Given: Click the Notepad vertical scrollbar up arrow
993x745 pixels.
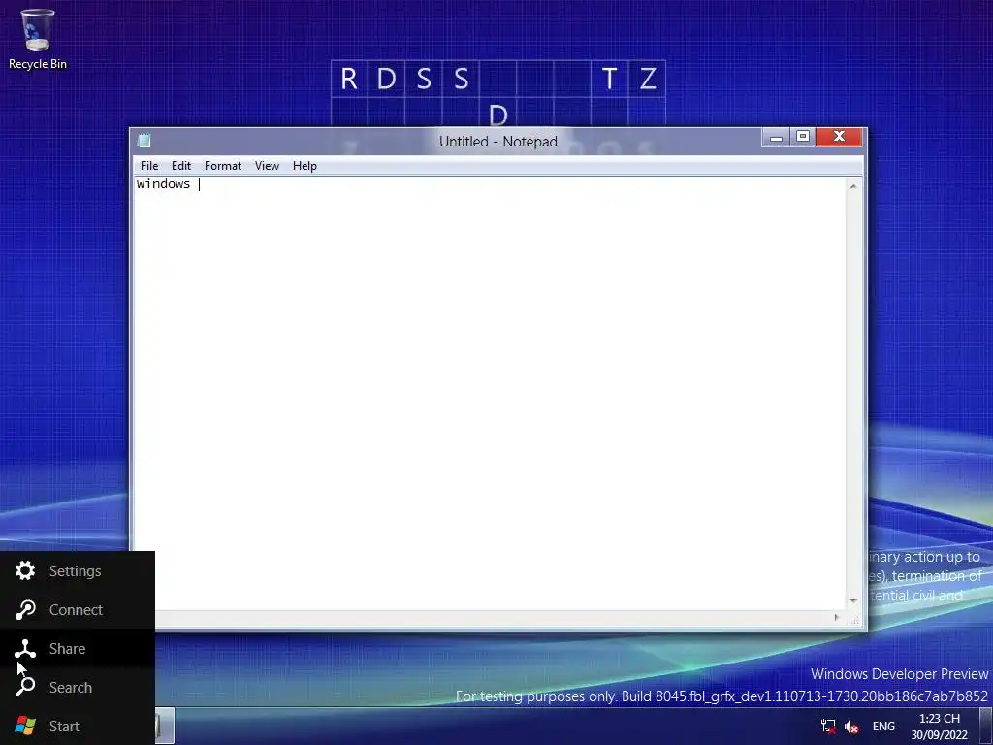Looking at the screenshot, I should click(x=853, y=186).
